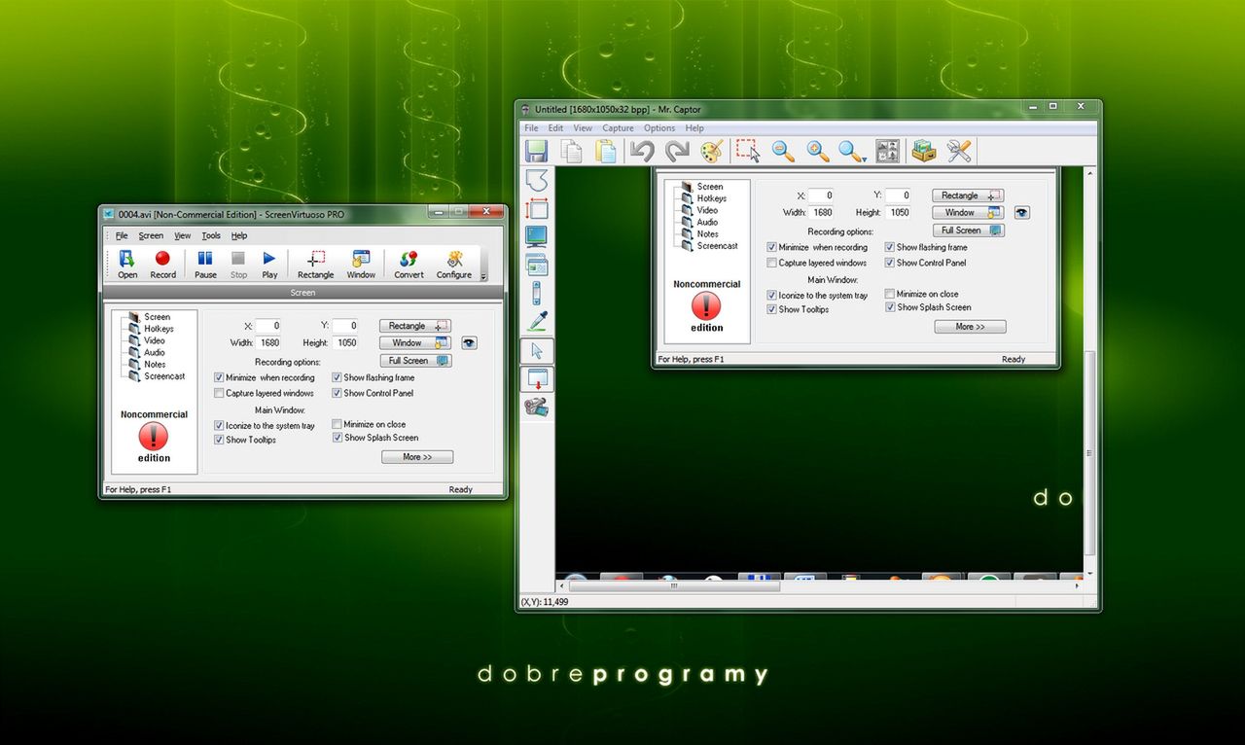This screenshot has height=745, width=1245.
Task: Toggle the window with red arrow sidebar button
Action: click(537, 379)
